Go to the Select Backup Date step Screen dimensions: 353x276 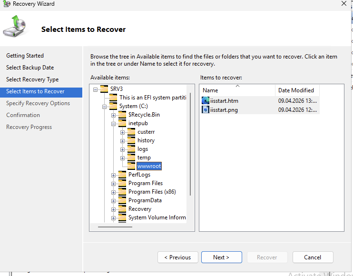pos(30,68)
